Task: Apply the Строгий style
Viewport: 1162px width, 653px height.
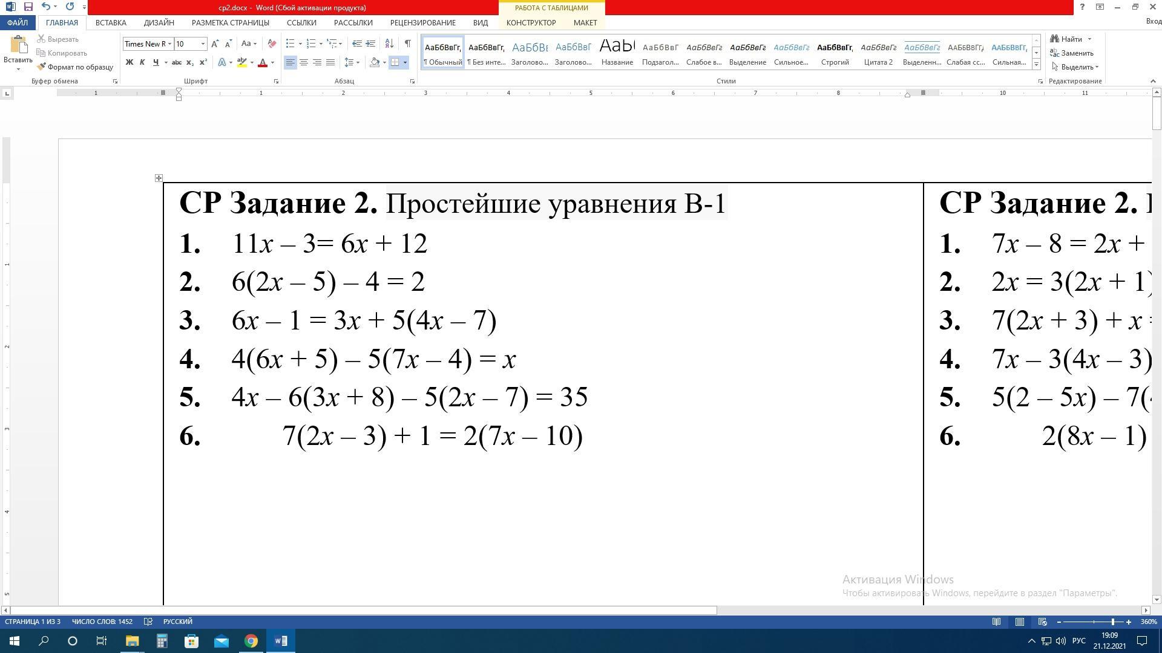Action: click(x=835, y=52)
